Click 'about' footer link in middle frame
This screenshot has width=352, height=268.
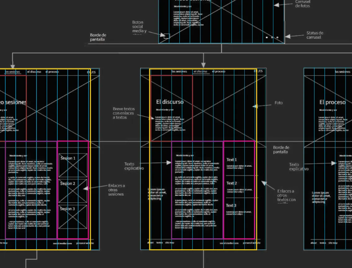click(x=150, y=243)
